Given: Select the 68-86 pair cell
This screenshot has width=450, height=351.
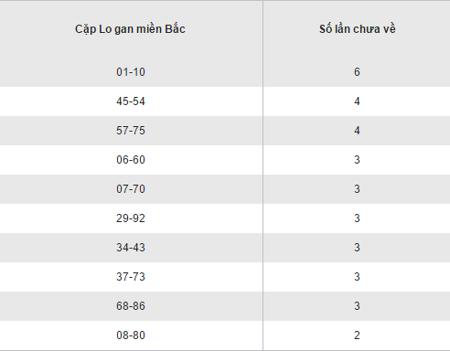Looking at the screenshot, I should [x=131, y=306].
